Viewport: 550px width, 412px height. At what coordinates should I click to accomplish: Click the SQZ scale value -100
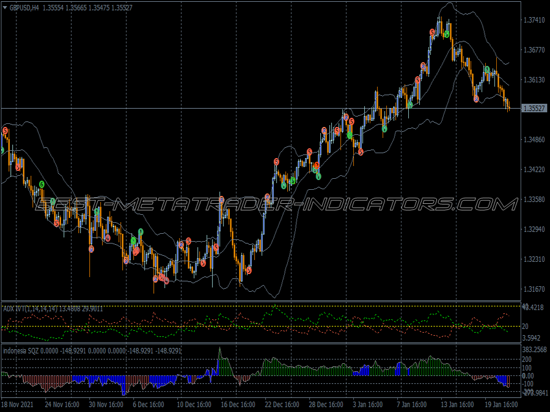[x=528, y=385]
